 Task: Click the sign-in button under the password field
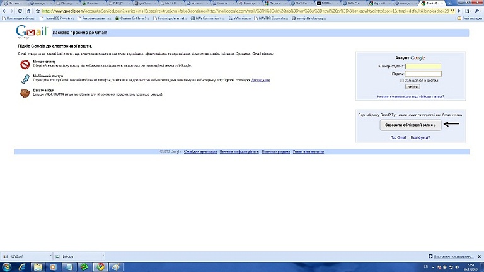[412, 87]
